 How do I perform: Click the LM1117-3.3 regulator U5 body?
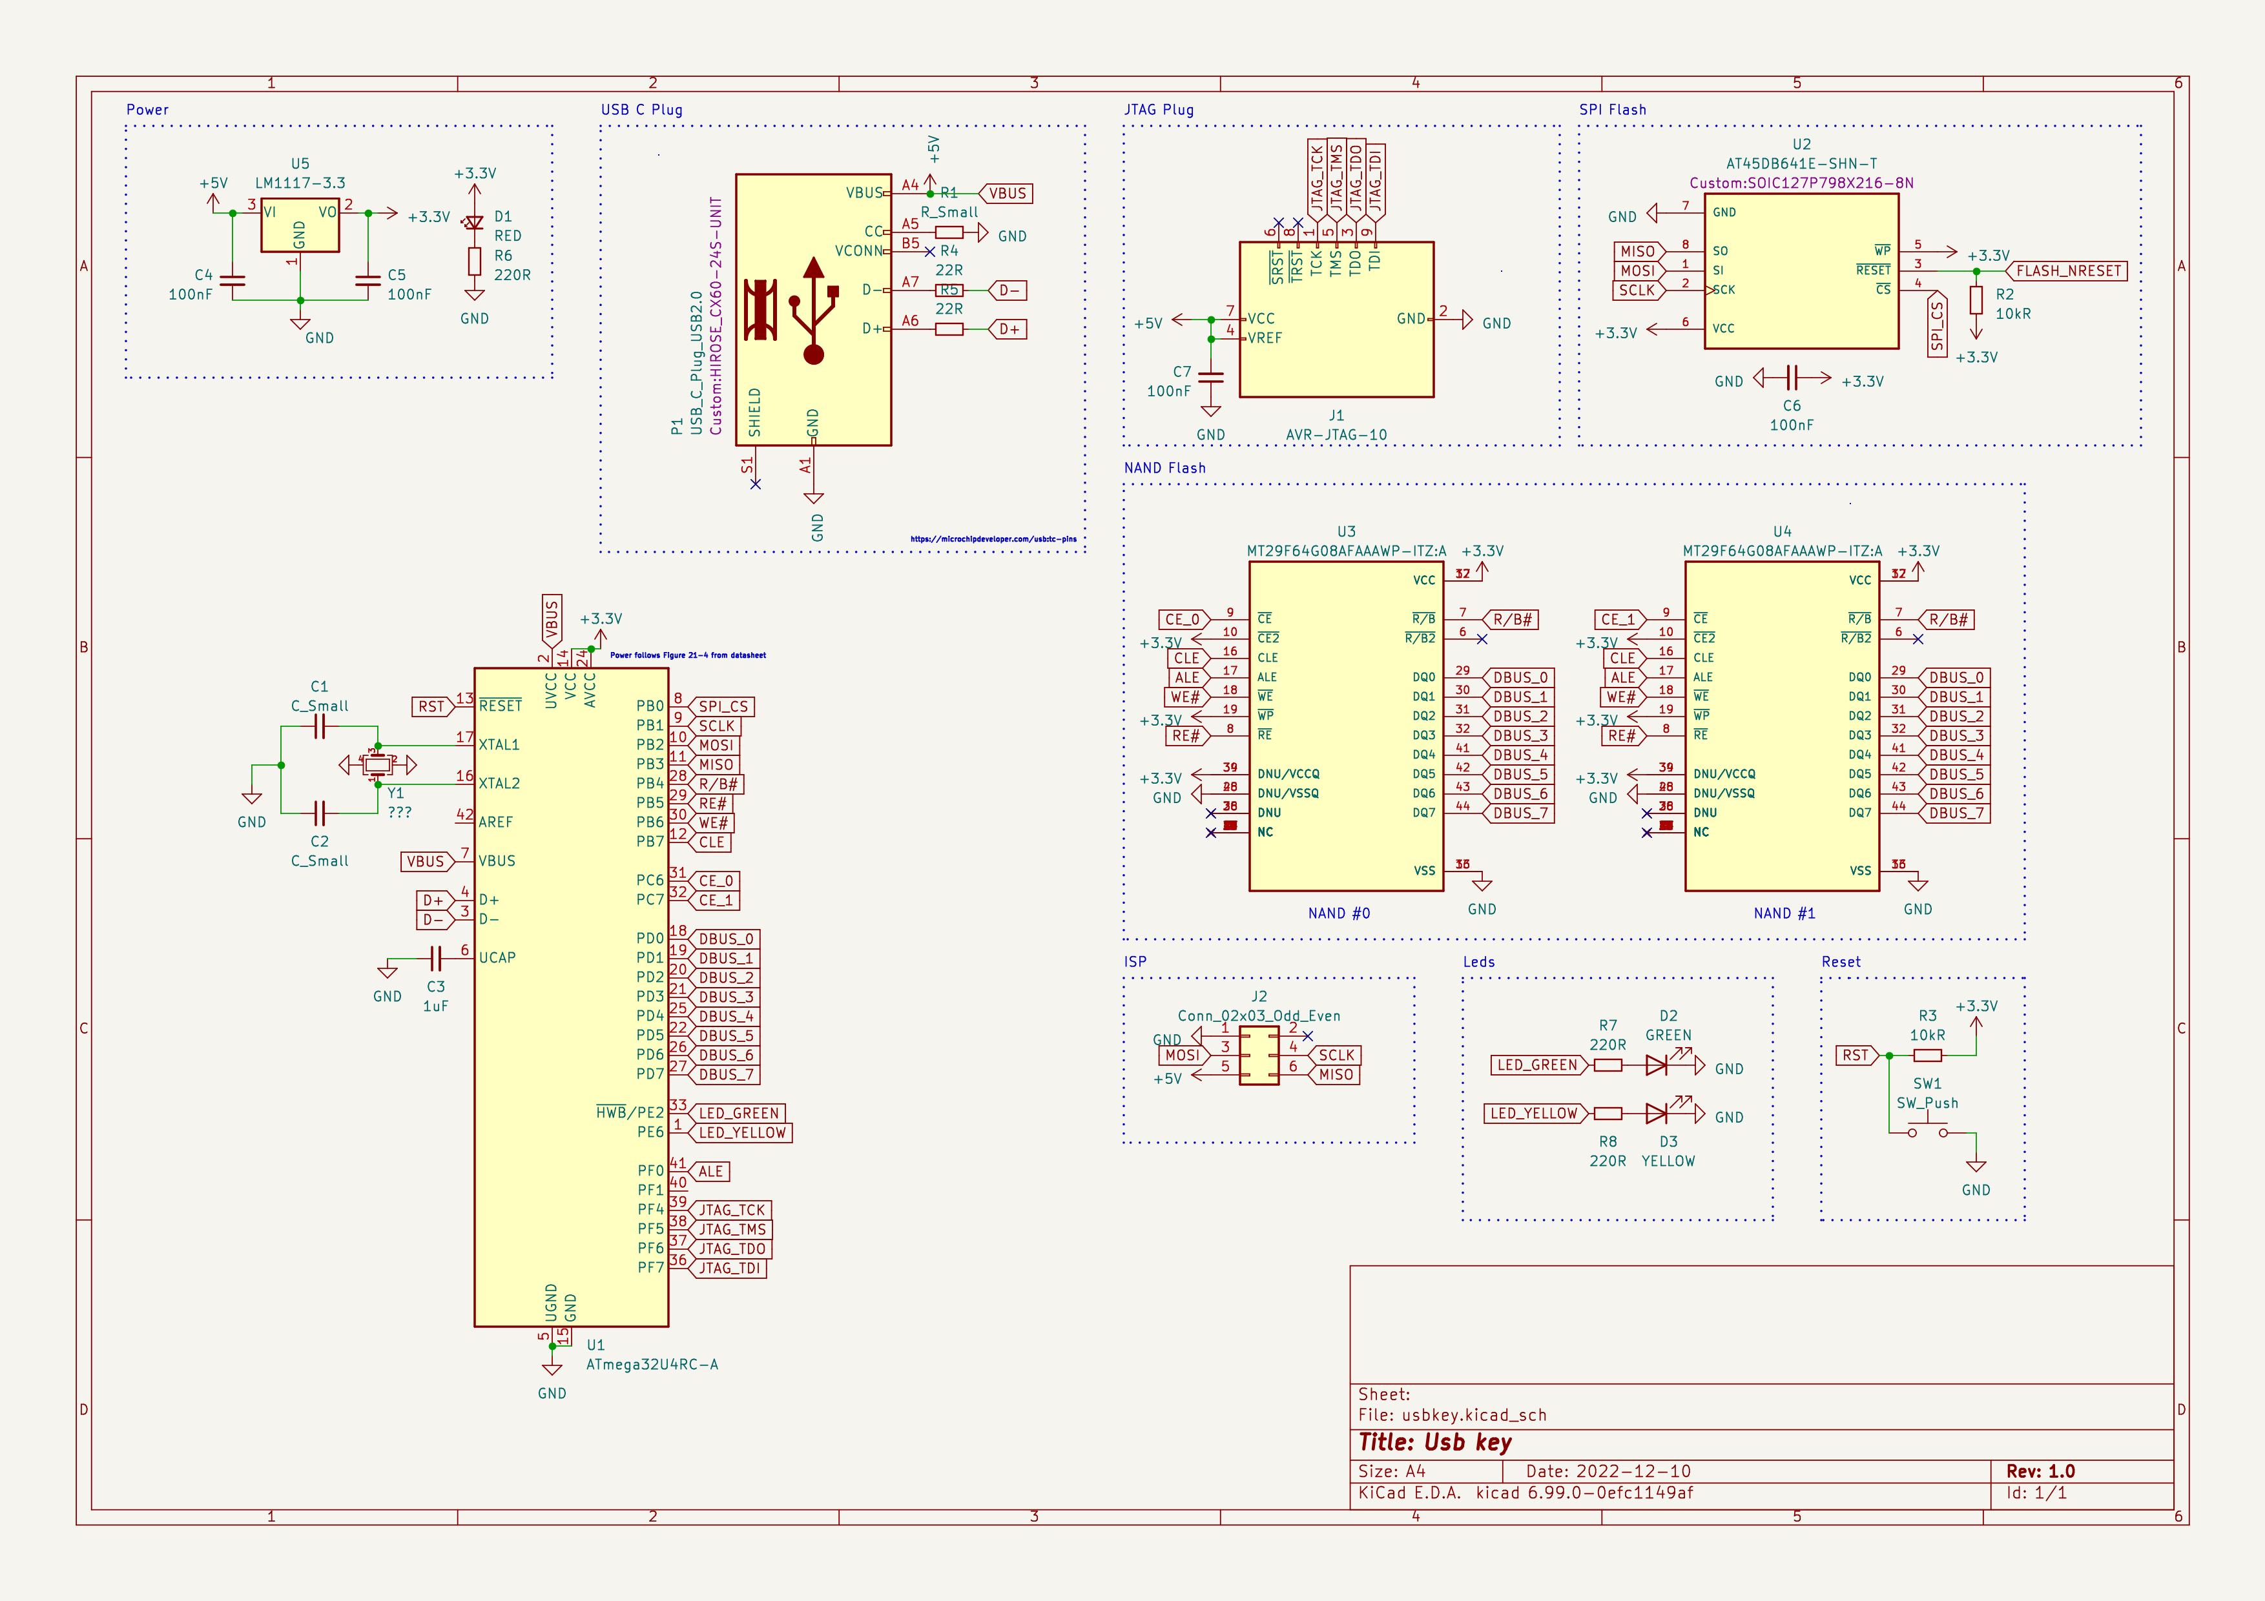[300, 227]
